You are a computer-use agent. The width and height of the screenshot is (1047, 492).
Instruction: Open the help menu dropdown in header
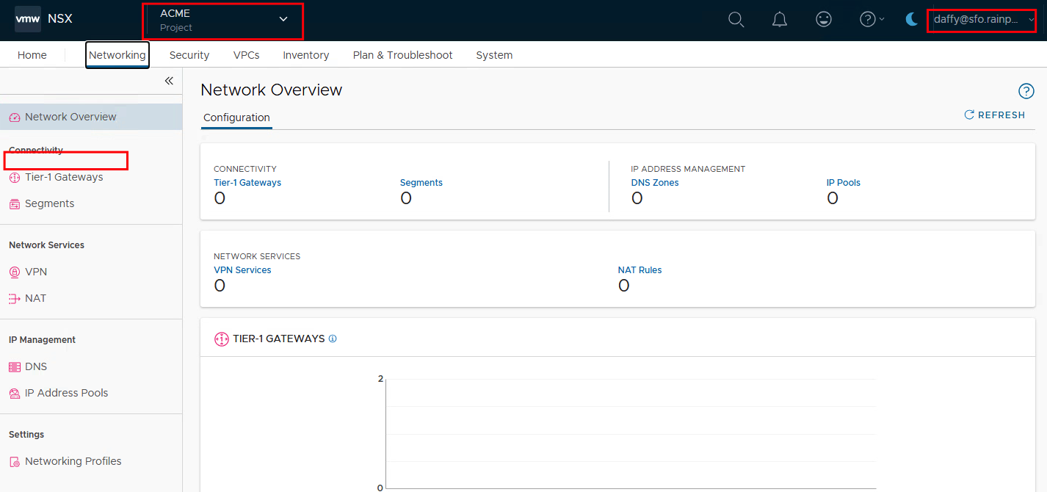coord(872,20)
